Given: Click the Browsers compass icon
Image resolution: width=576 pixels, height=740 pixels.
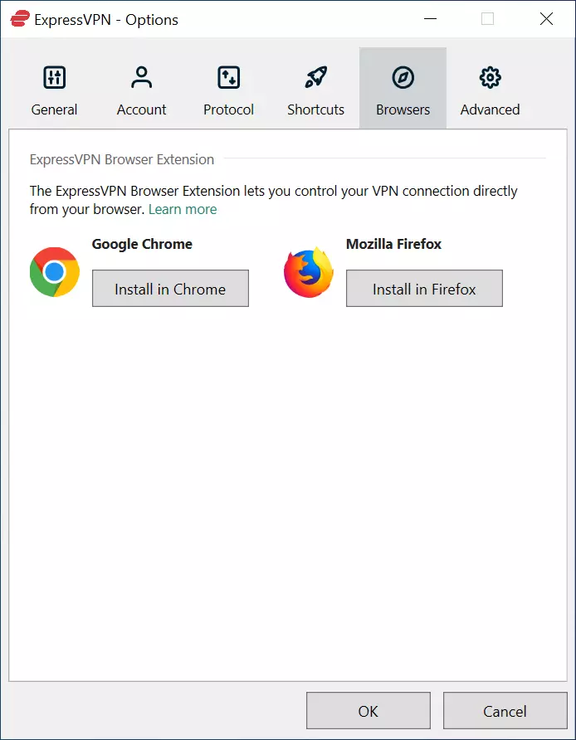Looking at the screenshot, I should 403,78.
